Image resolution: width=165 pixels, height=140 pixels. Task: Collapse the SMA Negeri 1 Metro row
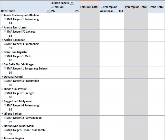click(x=5, y=56)
